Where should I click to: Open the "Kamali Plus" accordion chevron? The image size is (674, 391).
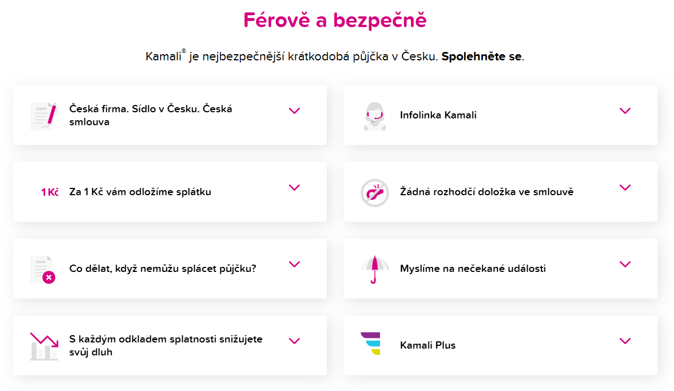(x=625, y=340)
